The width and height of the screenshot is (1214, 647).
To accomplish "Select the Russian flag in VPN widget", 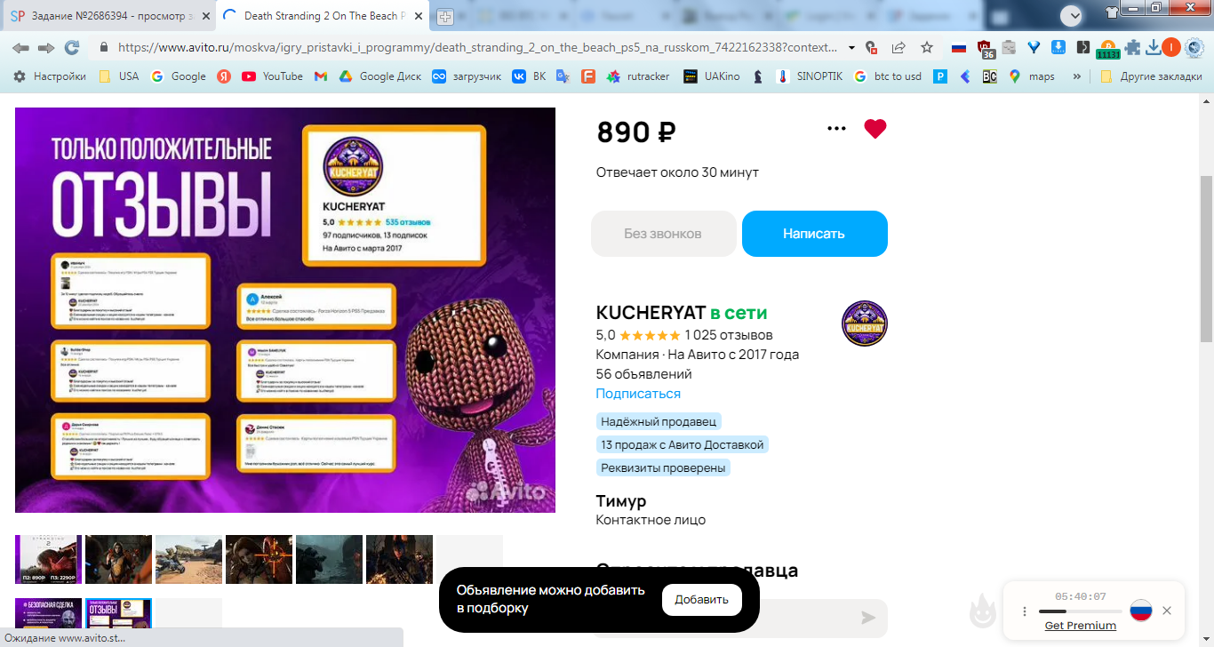I will click(1141, 611).
